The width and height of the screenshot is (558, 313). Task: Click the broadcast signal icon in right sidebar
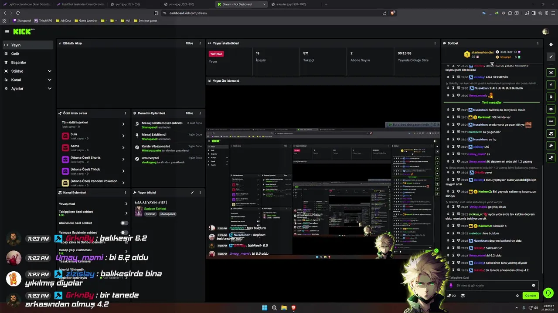click(x=551, y=121)
